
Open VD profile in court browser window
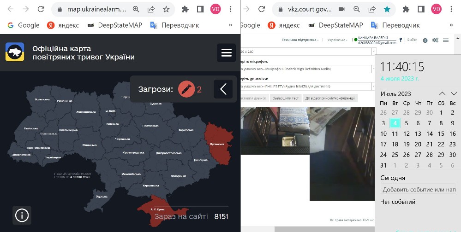(x=436, y=9)
